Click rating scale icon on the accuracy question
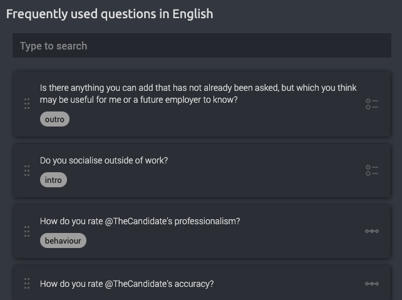This screenshot has width=402, height=300. click(372, 284)
